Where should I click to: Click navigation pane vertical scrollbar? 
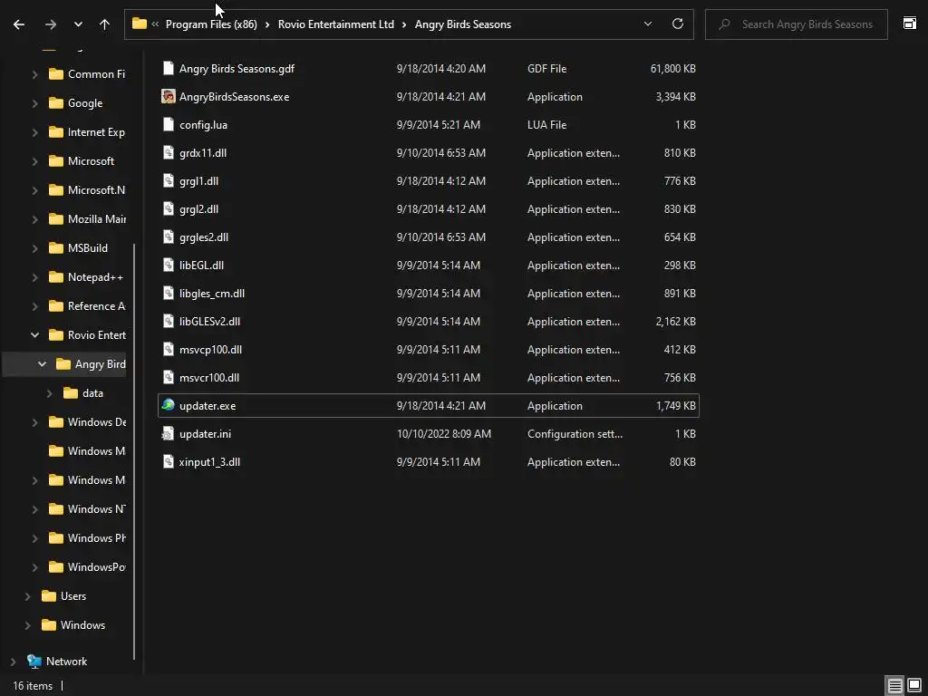click(134, 449)
